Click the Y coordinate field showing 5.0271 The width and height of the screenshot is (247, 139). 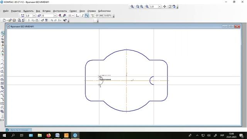click(108, 15)
